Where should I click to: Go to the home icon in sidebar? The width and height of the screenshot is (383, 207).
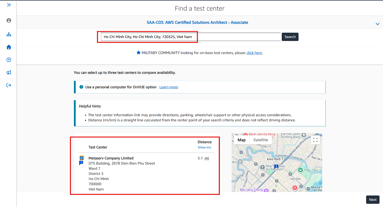coord(9,47)
